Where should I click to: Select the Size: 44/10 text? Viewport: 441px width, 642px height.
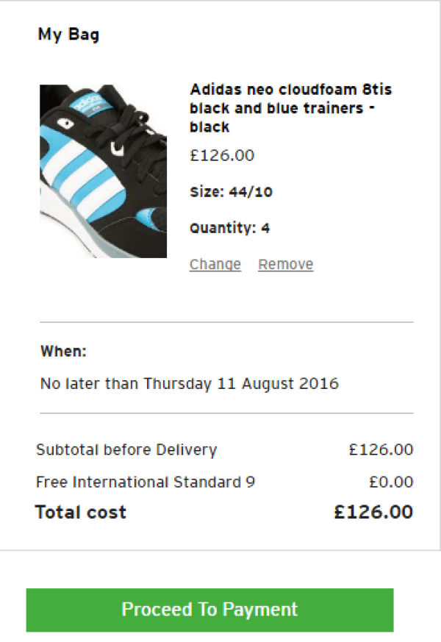(231, 192)
